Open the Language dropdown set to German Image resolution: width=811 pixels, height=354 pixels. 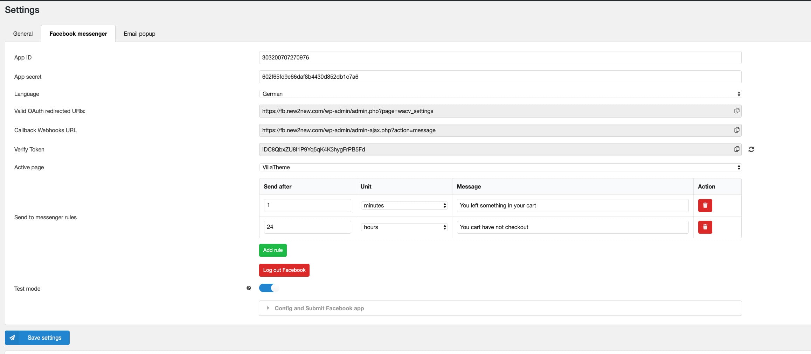(x=500, y=94)
